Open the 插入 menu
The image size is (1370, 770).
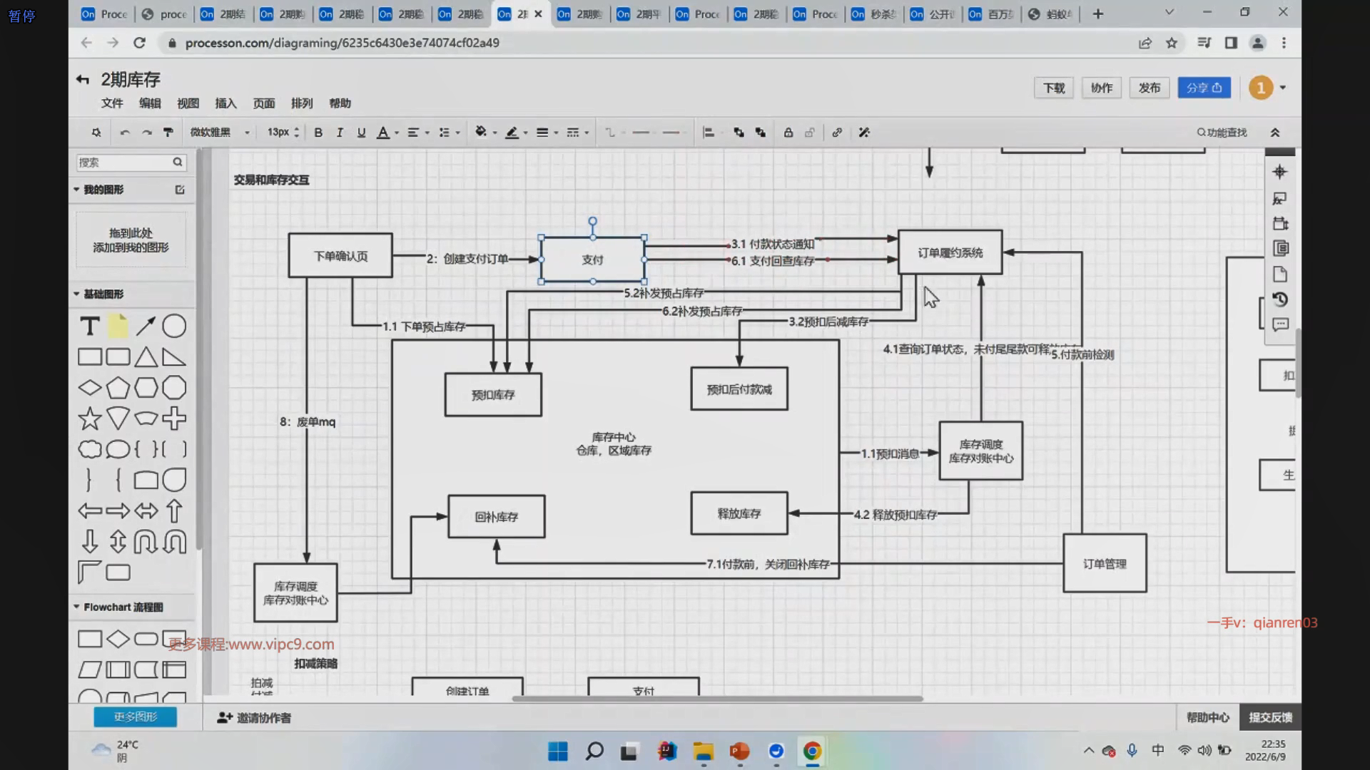[225, 103]
